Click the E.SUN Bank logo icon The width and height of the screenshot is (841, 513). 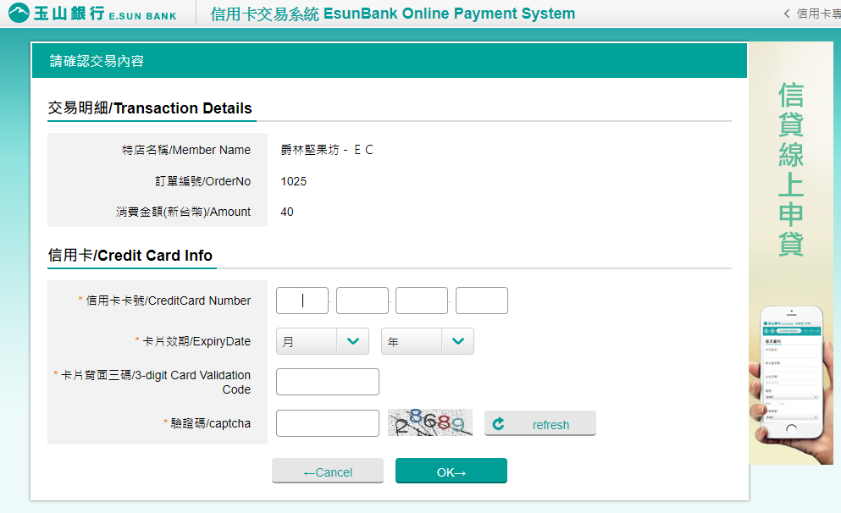19,13
